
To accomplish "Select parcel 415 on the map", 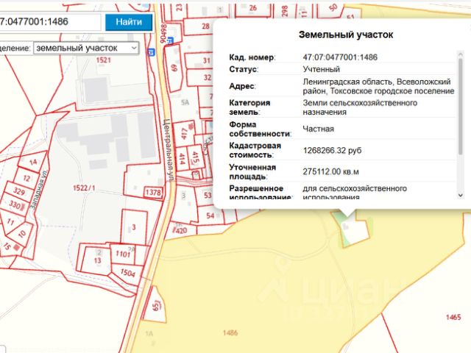I will click(x=196, y=157).
